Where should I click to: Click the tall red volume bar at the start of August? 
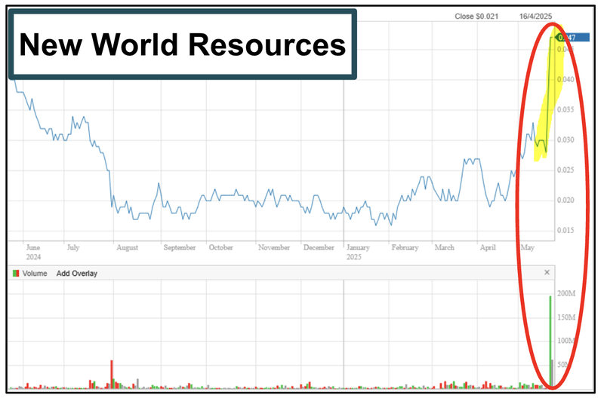[x=112, y=374]
